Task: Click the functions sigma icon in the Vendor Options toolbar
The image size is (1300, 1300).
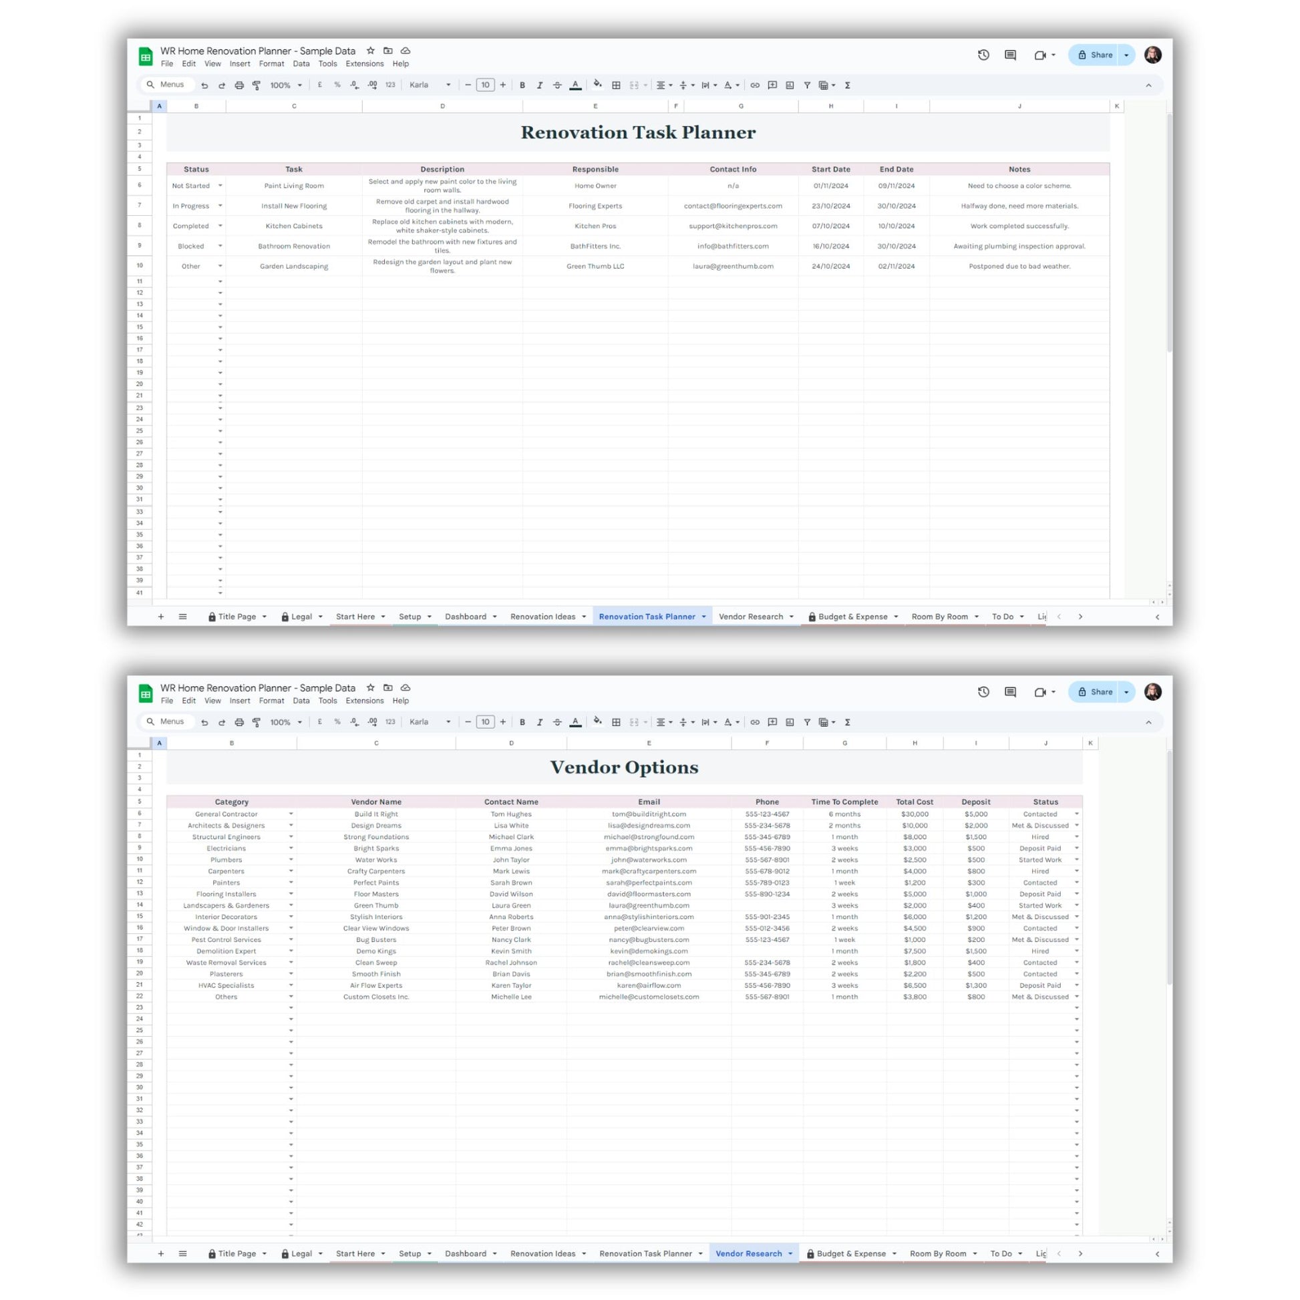Action: pos(847,722)
